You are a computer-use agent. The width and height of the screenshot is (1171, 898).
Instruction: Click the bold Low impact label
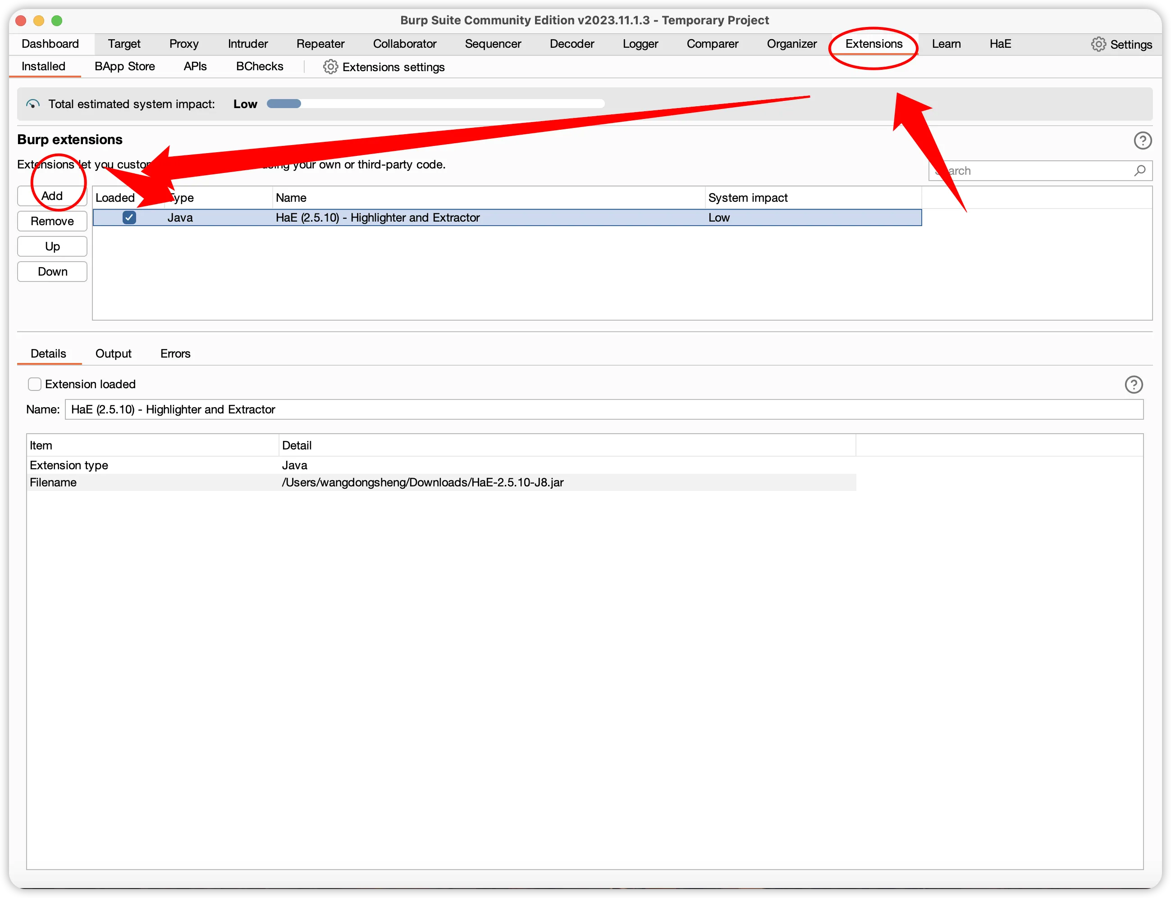pos(245,104)
